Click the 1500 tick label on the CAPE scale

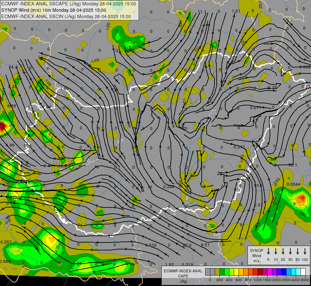267,280
